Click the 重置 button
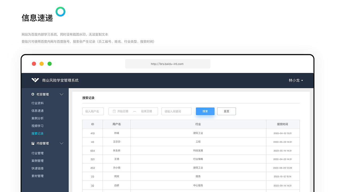The width and height of the screenshot is (342, 192). click(226, 111)
